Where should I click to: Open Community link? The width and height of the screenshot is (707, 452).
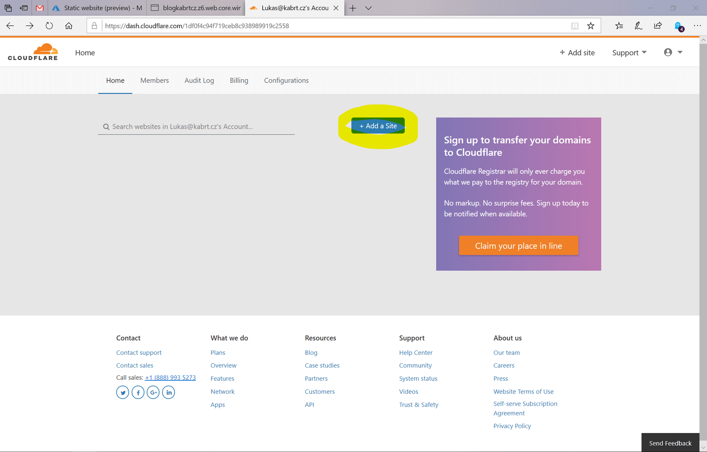415,365
